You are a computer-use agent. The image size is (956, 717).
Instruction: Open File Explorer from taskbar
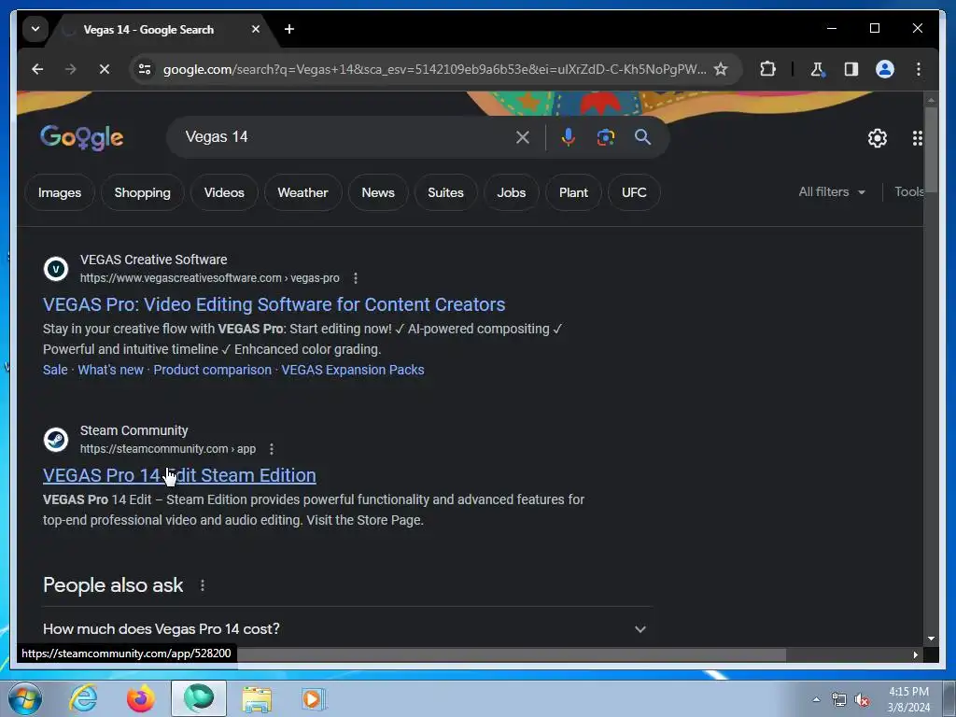(257, 698)
